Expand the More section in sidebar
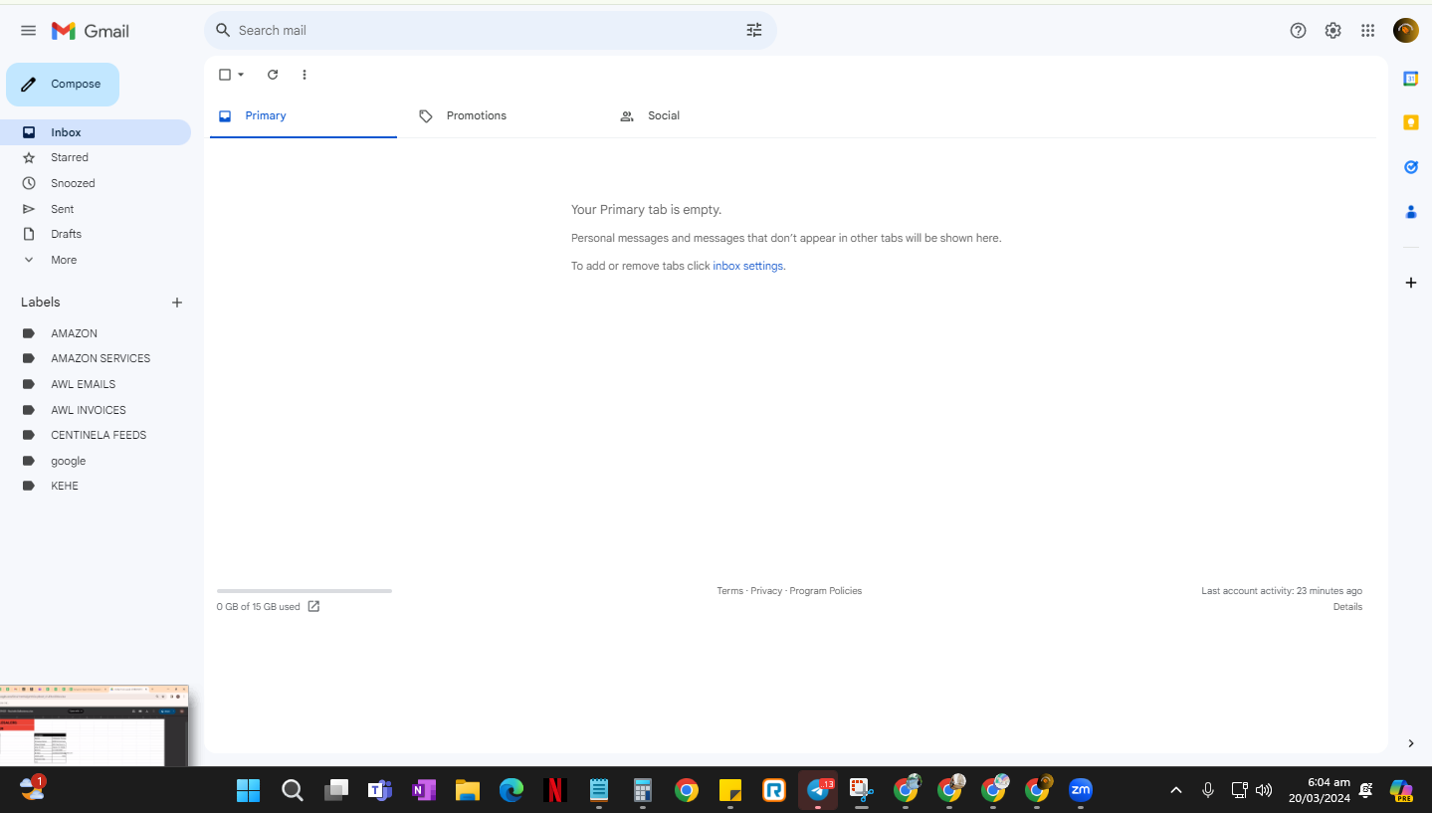 (64, 260)
